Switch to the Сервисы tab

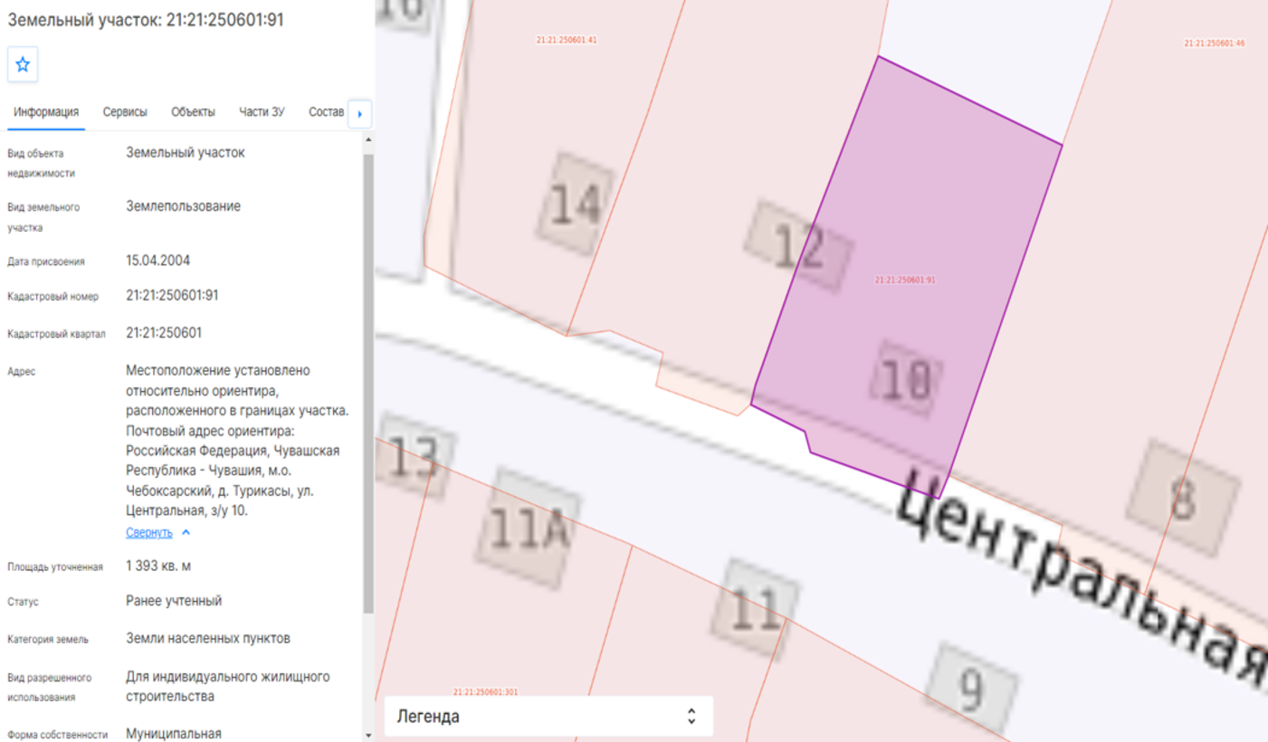(x=125, y=112)
